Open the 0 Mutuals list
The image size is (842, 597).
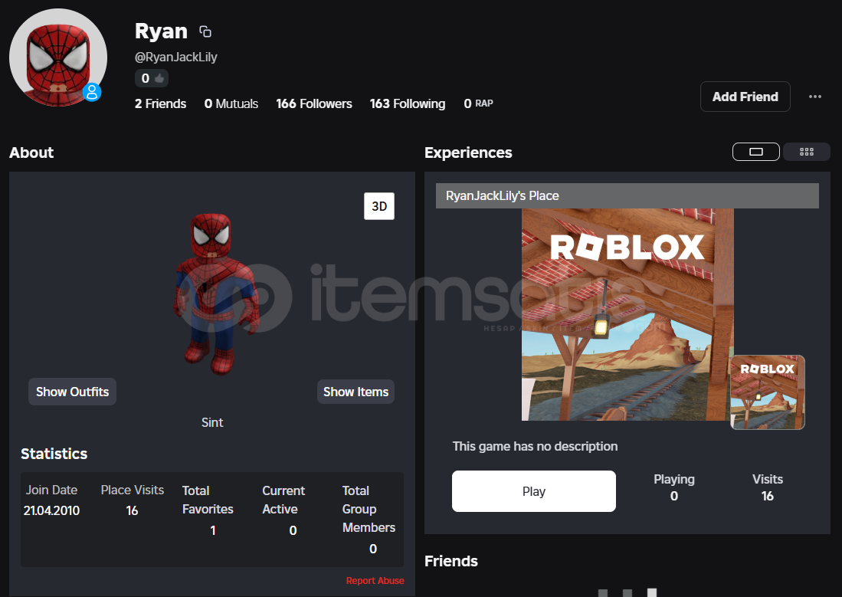(x=231, y=103)
